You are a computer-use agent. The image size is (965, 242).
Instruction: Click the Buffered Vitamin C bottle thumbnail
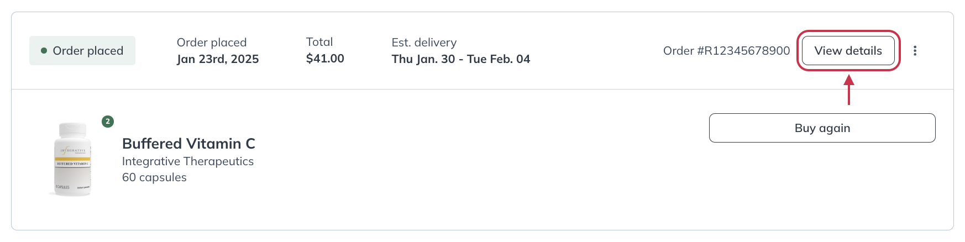[72, 159]
